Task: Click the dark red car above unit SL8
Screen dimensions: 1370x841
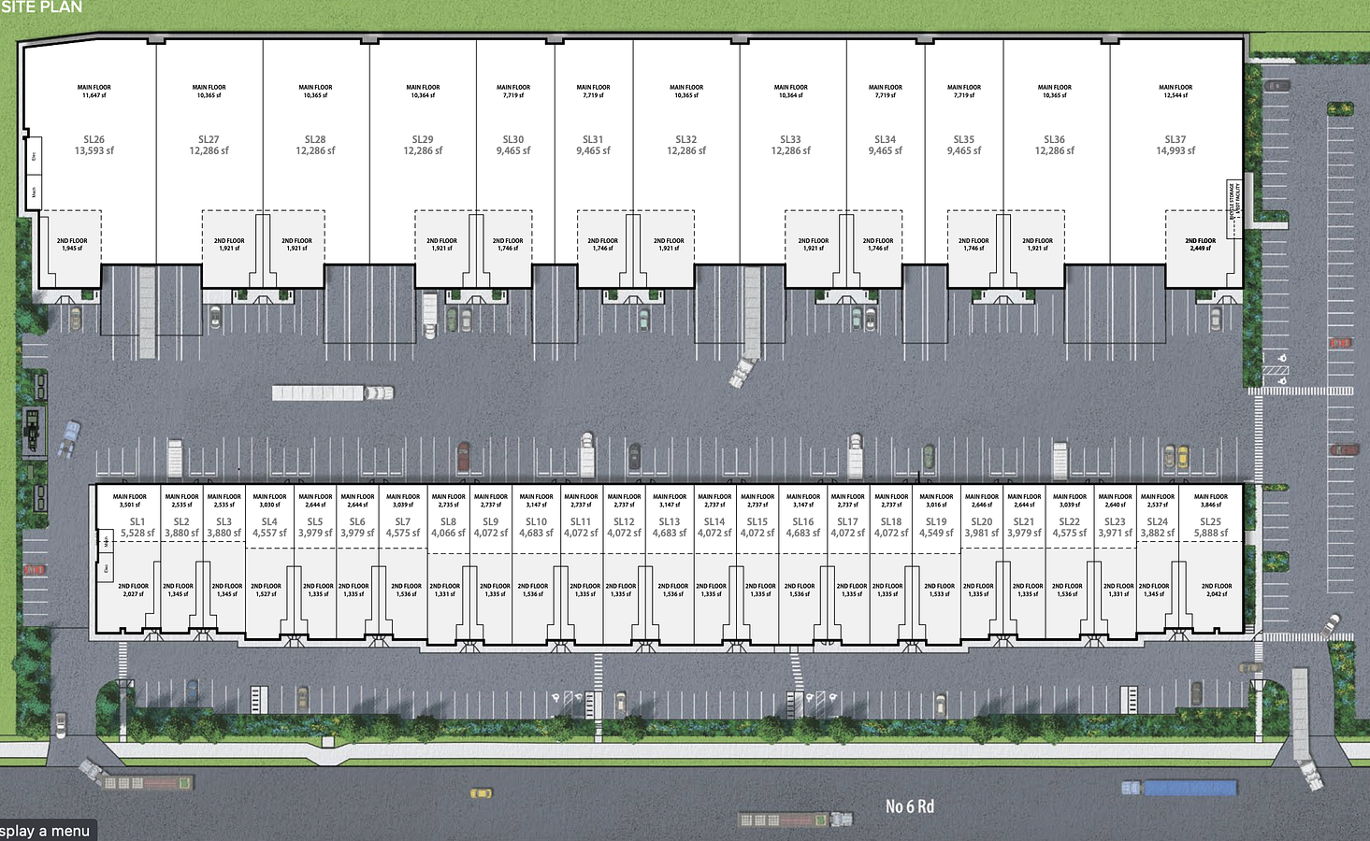Action: pos(463,457)
